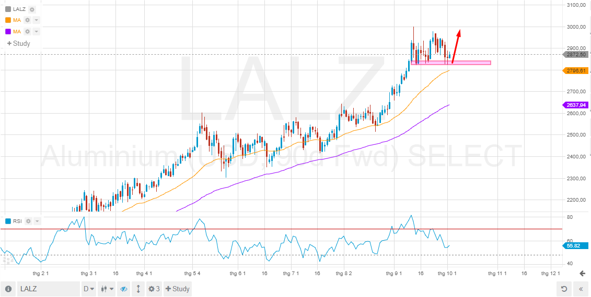Expand the orange MA dropdown arrow
The width and height of the screenshot is (591, 297).
36,20
